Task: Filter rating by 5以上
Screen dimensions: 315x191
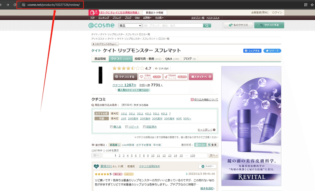Action: [x=156, y=113]
